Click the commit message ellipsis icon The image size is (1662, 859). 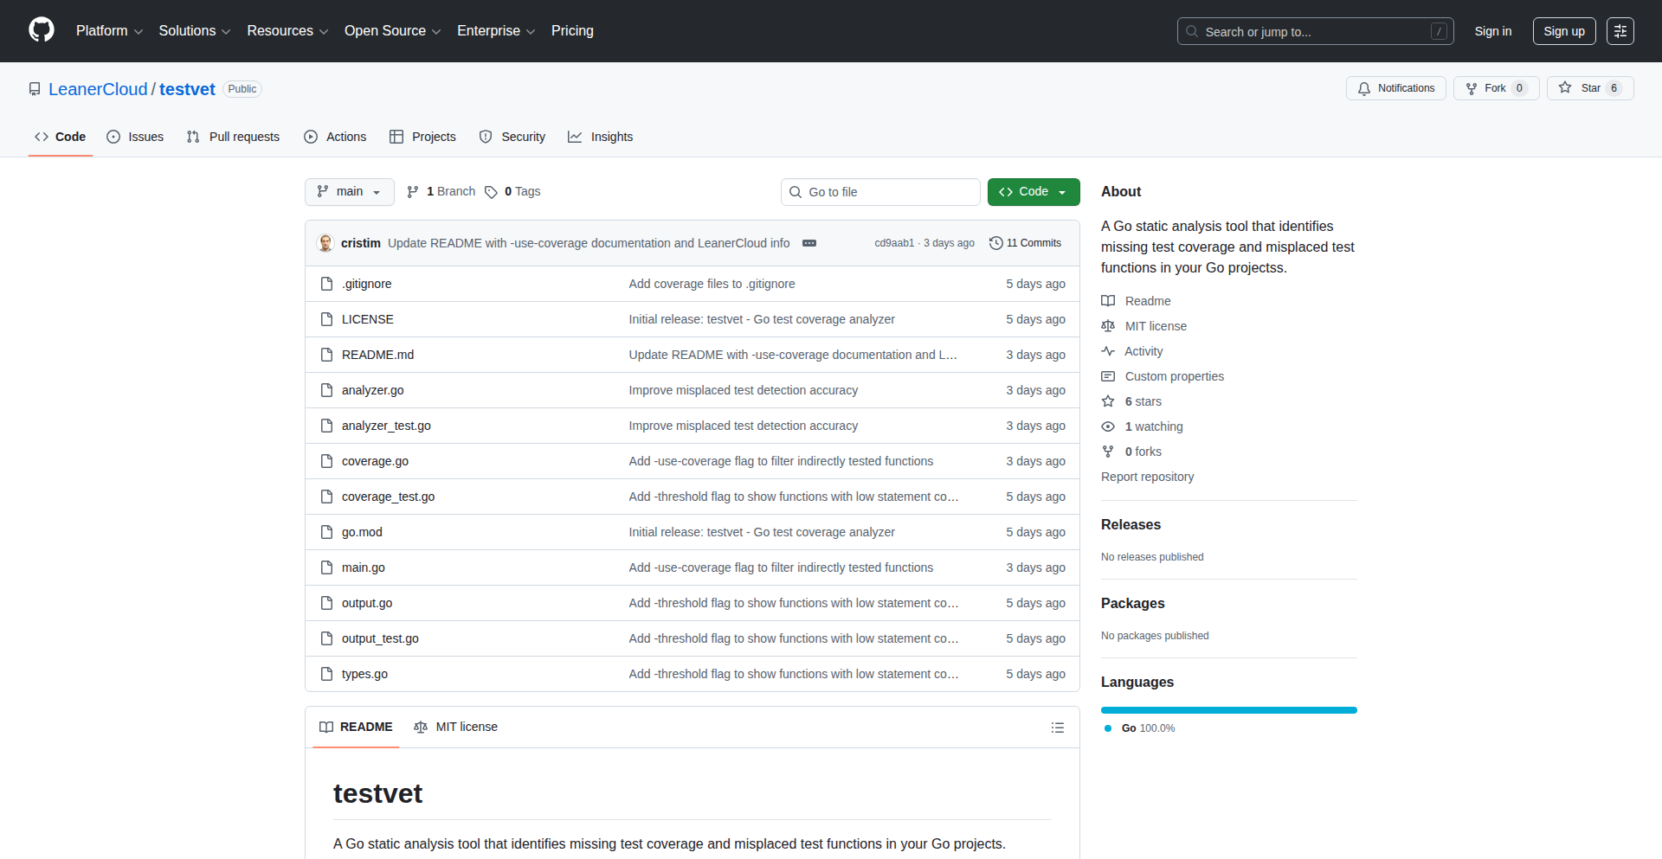click(x=809, y=243)
